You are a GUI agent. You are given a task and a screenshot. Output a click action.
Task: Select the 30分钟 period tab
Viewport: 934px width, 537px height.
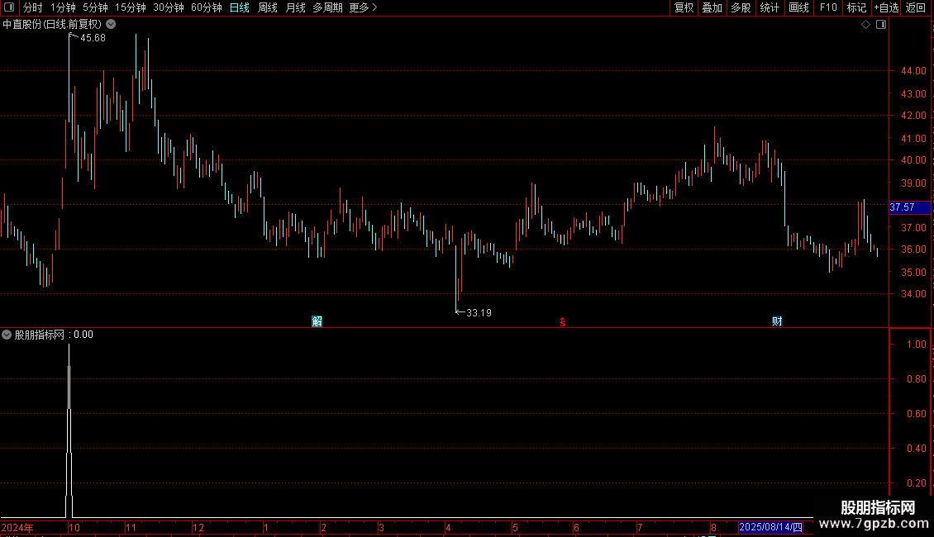(169, 7)
